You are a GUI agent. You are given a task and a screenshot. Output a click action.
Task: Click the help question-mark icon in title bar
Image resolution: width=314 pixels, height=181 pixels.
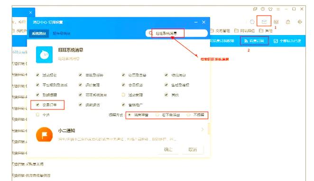click(263, 9)
